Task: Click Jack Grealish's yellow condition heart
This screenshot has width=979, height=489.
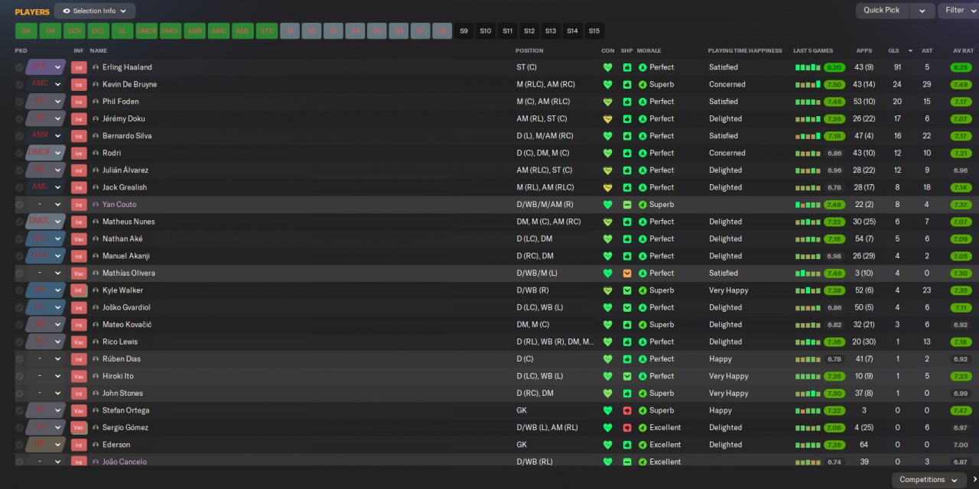Action: click(608, 187)
